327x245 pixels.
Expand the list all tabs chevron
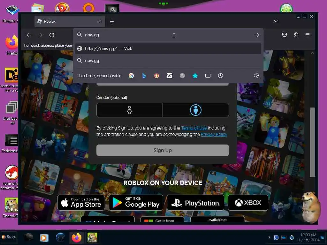tap(276, 21)
